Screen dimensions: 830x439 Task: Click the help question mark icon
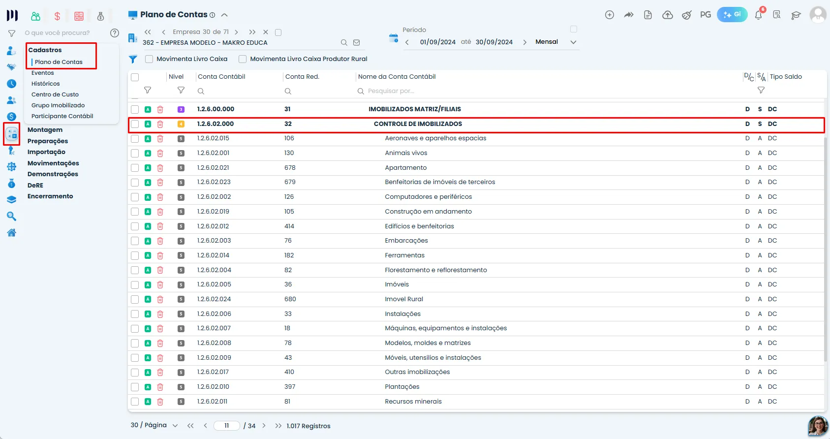coord(115,33)
